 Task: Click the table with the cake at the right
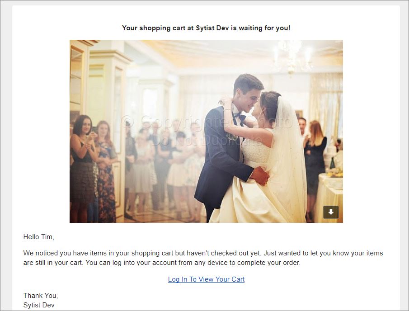329,193
